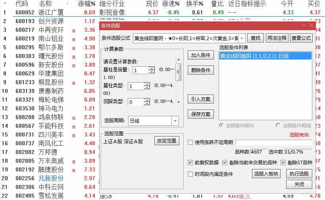Image resolution: width=325 pixels, height=200 pixels.
Task: Click 加入条件 to add condition
Action: click(201, 55)
